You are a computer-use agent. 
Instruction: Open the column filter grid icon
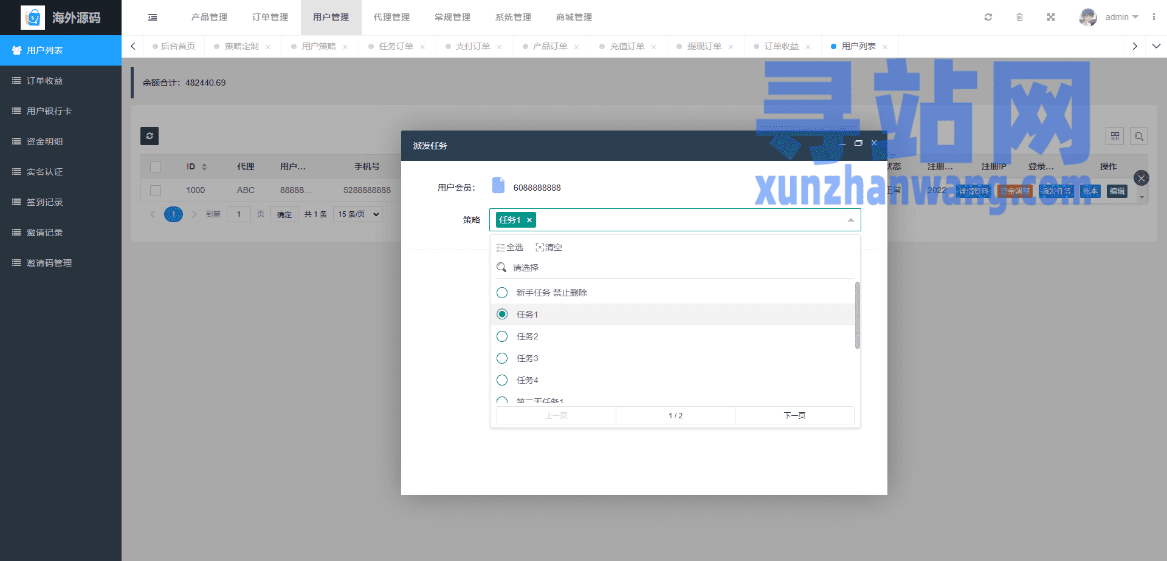(x=1115, y=136)
